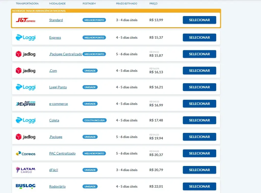This screenshot has width=261, height=193.
Task: Click Melhor Ponto badge in Loggi Express row
Action: (x=94, y=38)
